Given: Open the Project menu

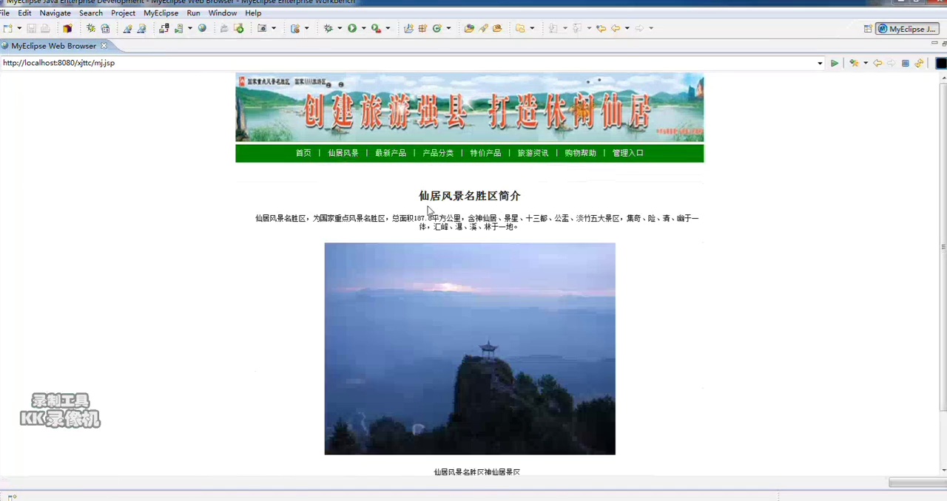Looking at the screenshot, I should (x=123, y=13).
